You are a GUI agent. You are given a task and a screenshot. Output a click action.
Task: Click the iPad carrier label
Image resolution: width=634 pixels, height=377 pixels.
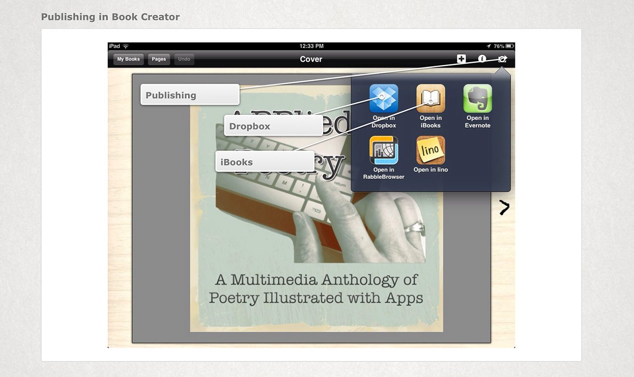(114, 46)
